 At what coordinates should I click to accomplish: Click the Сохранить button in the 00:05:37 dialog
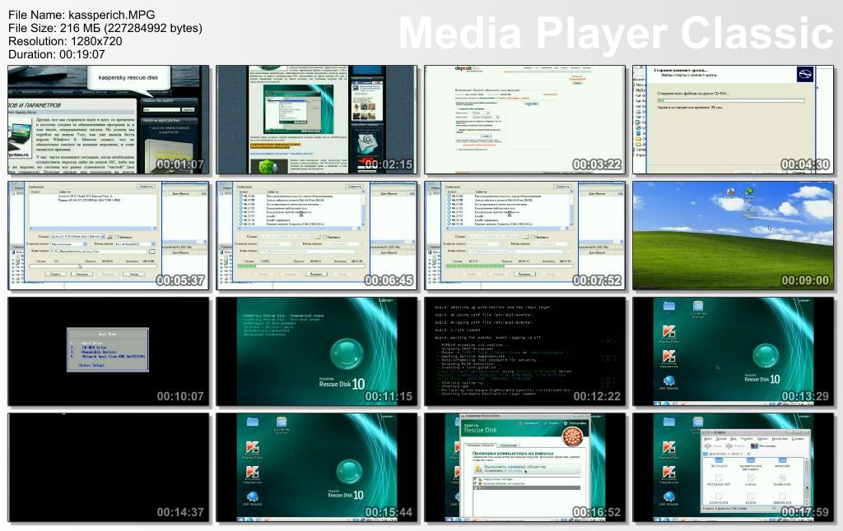[146, 187]
